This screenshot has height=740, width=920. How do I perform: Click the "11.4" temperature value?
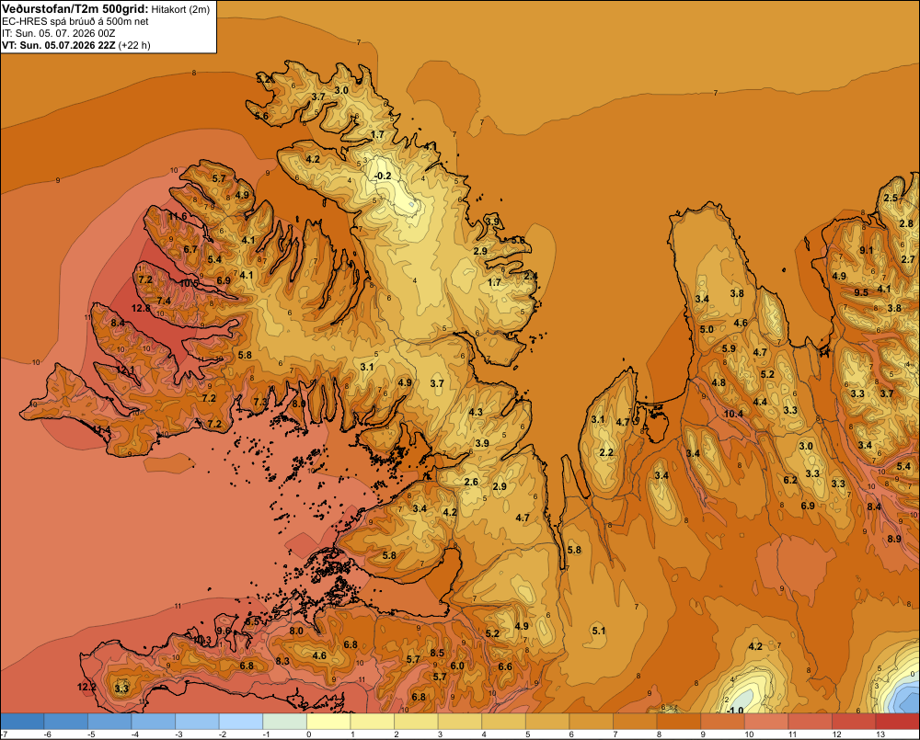coord(101,430)
